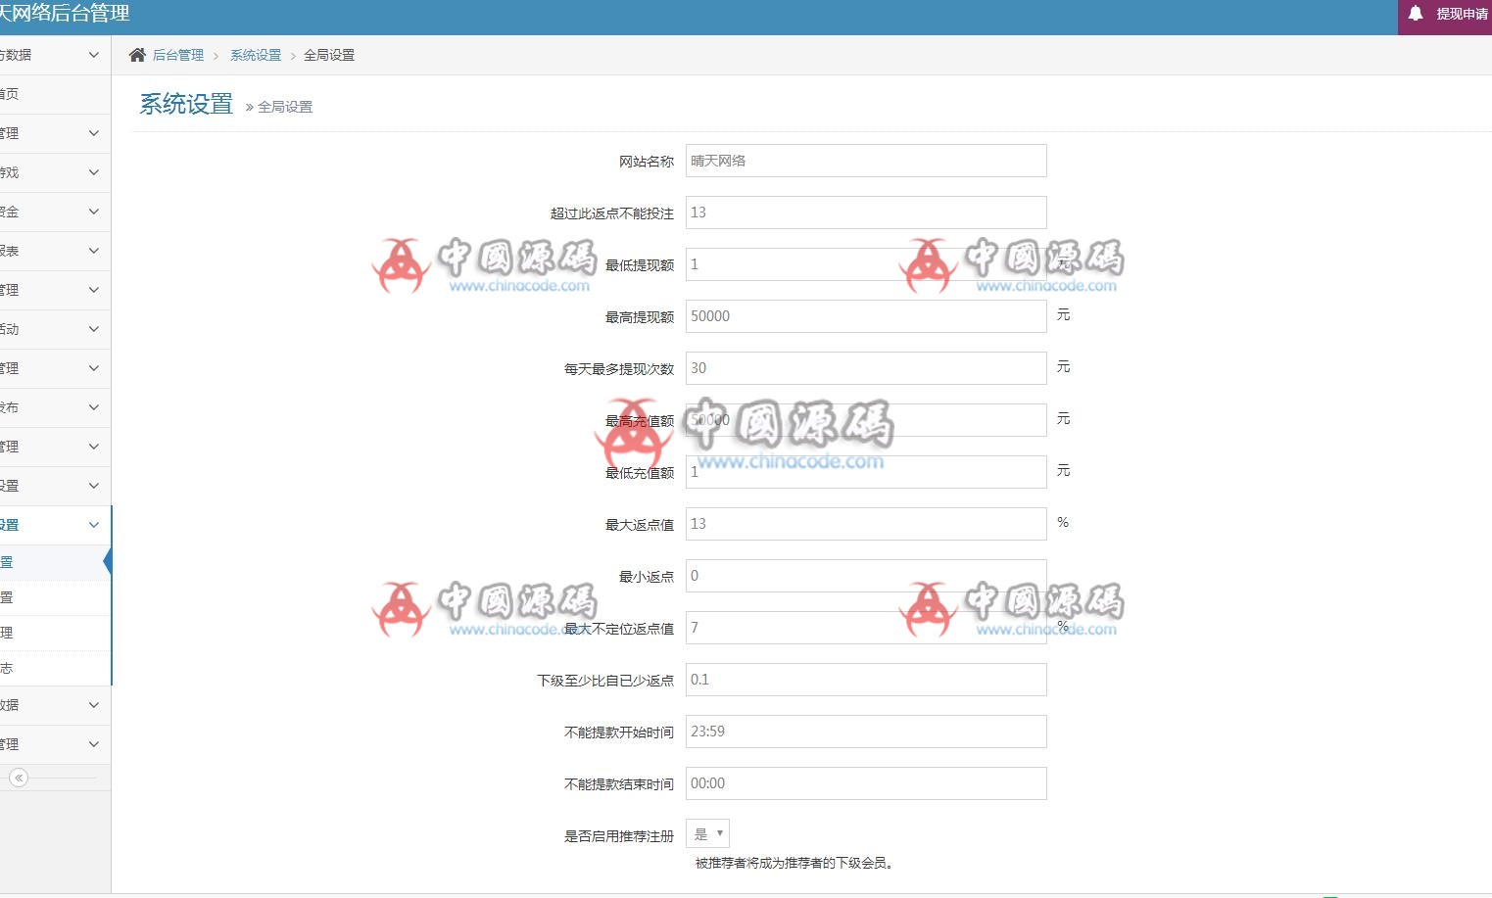Click the 最低充值额 input field
This screenshot has width=1492, height=898.
click(x=866, y=472)
